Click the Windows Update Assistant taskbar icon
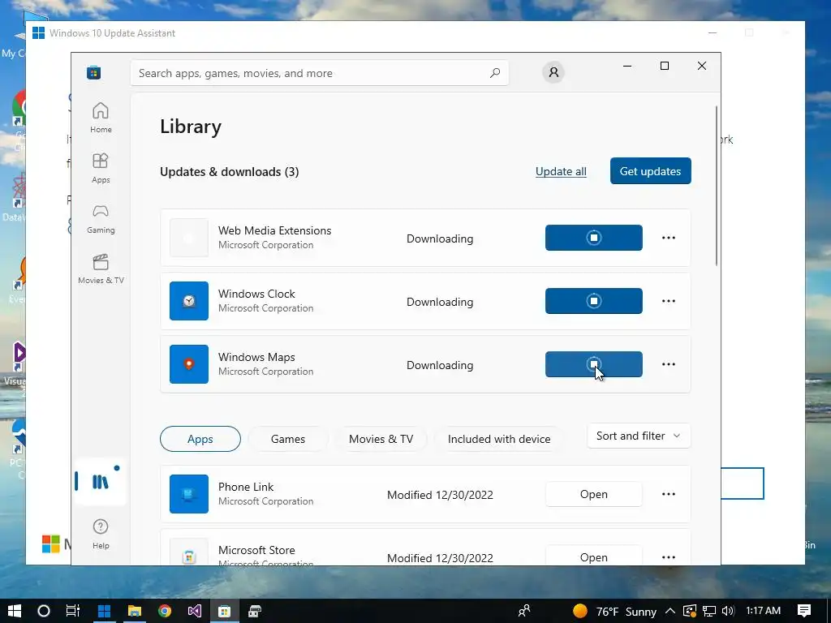 105,611
